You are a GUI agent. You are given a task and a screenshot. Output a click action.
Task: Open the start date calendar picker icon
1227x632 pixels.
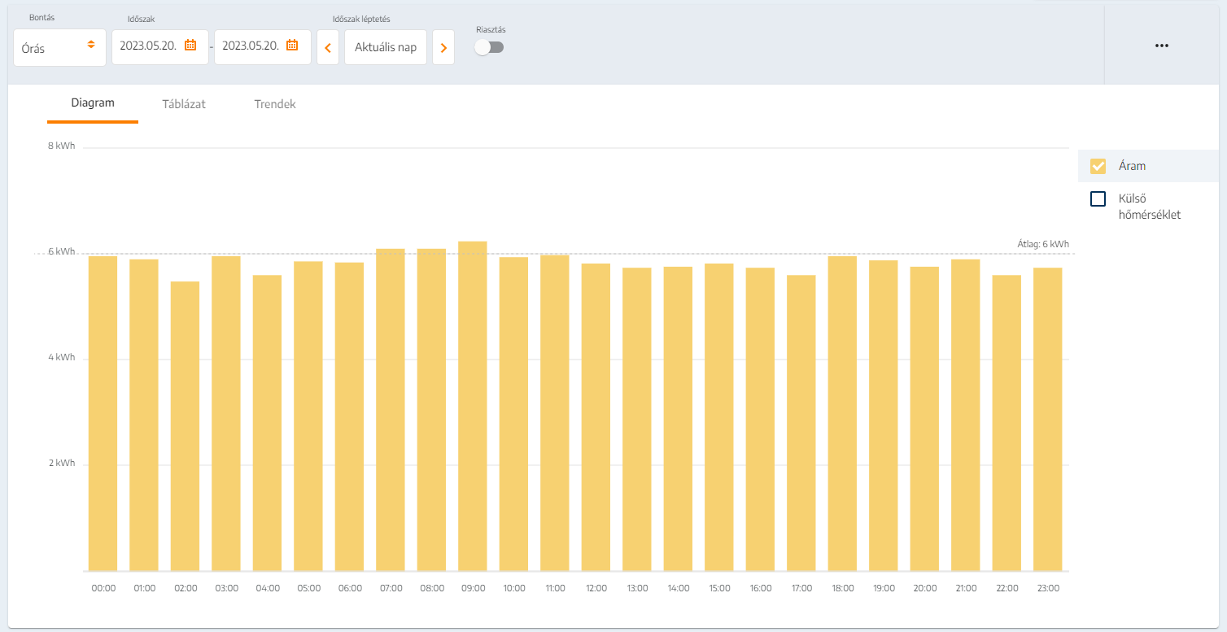(190, 46)
